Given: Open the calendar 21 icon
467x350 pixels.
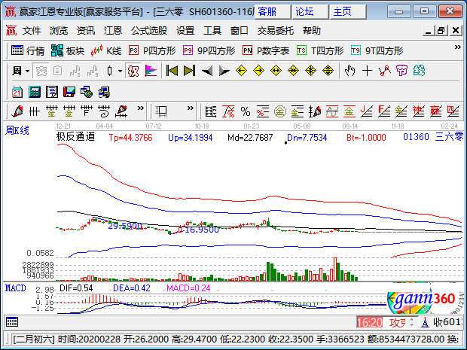Looking at the screenshot, I should [x=17, y=92].
